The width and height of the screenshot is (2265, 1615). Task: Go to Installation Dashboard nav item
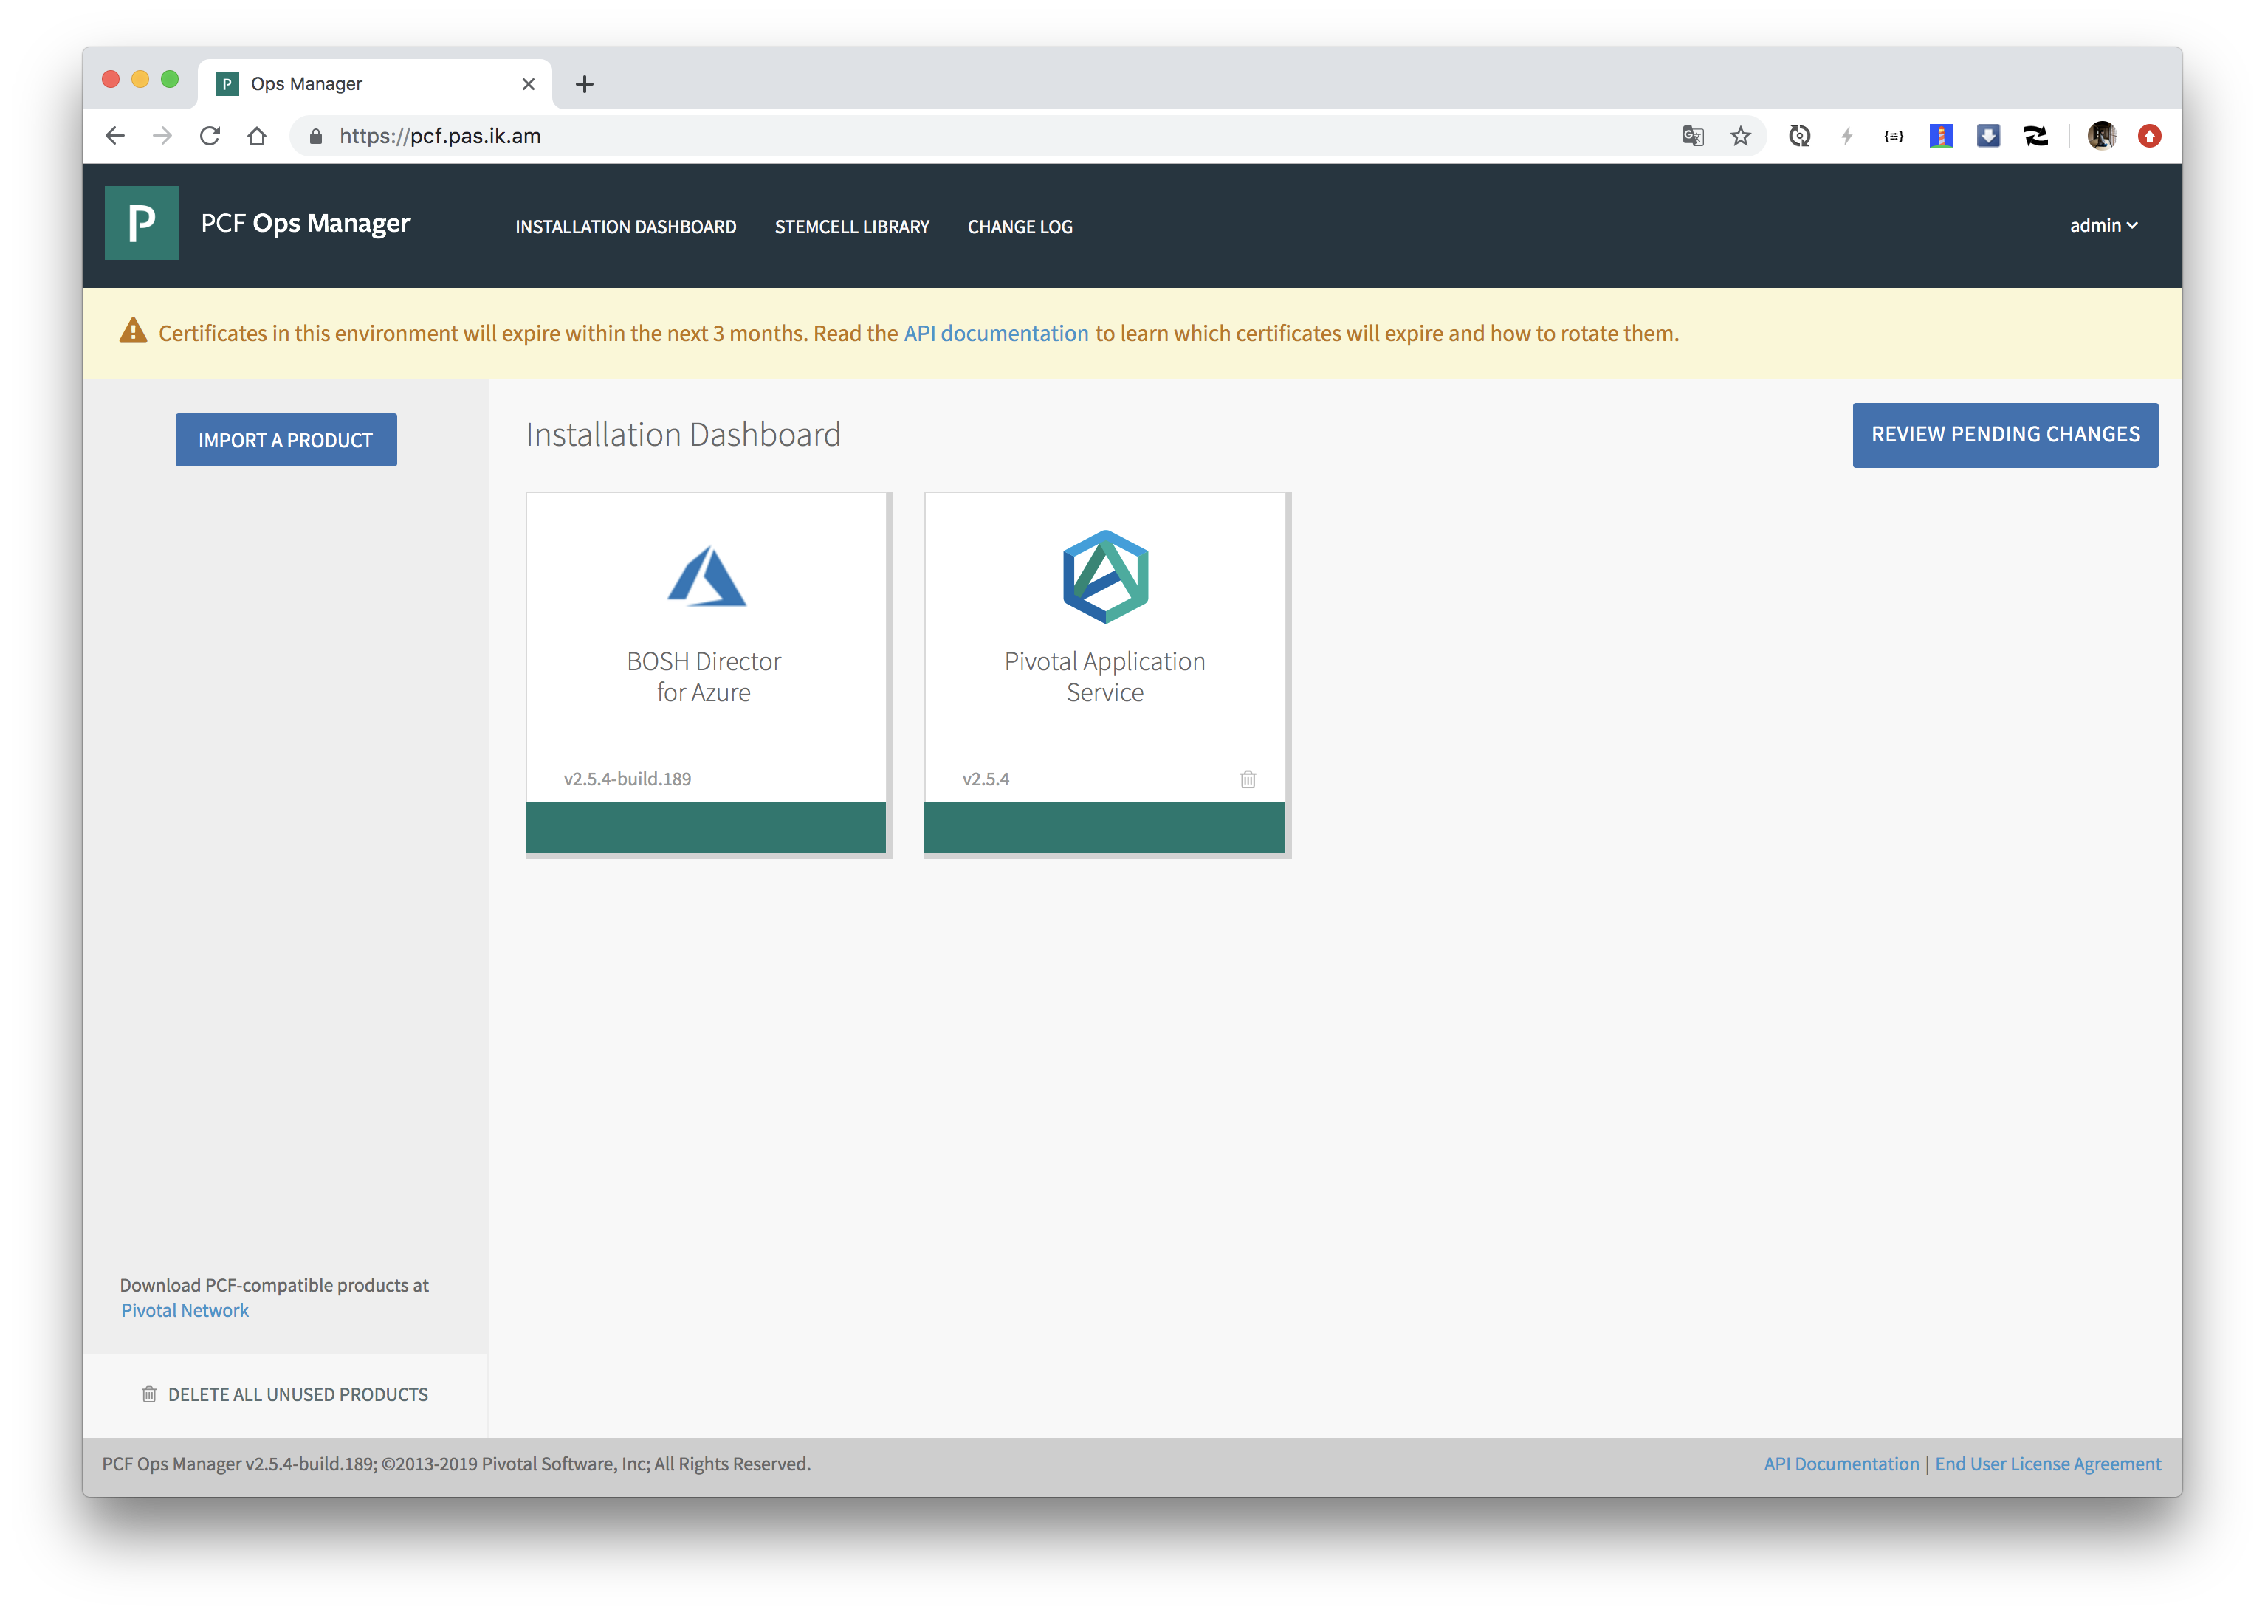tap(626, 227)
